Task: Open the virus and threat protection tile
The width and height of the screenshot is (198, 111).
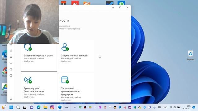Action: [39, 58]
